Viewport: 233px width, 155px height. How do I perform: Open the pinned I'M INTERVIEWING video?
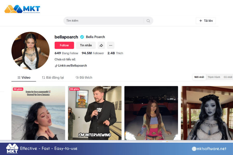pos(95,113)
